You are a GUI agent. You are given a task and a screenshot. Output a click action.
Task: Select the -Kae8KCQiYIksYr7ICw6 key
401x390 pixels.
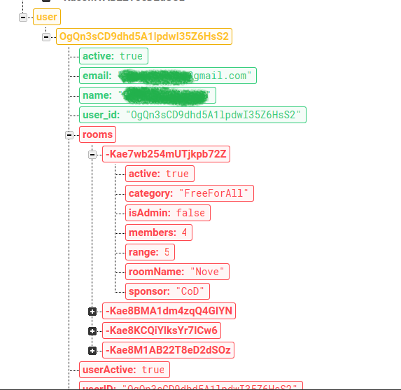click(x=162, y=330)
